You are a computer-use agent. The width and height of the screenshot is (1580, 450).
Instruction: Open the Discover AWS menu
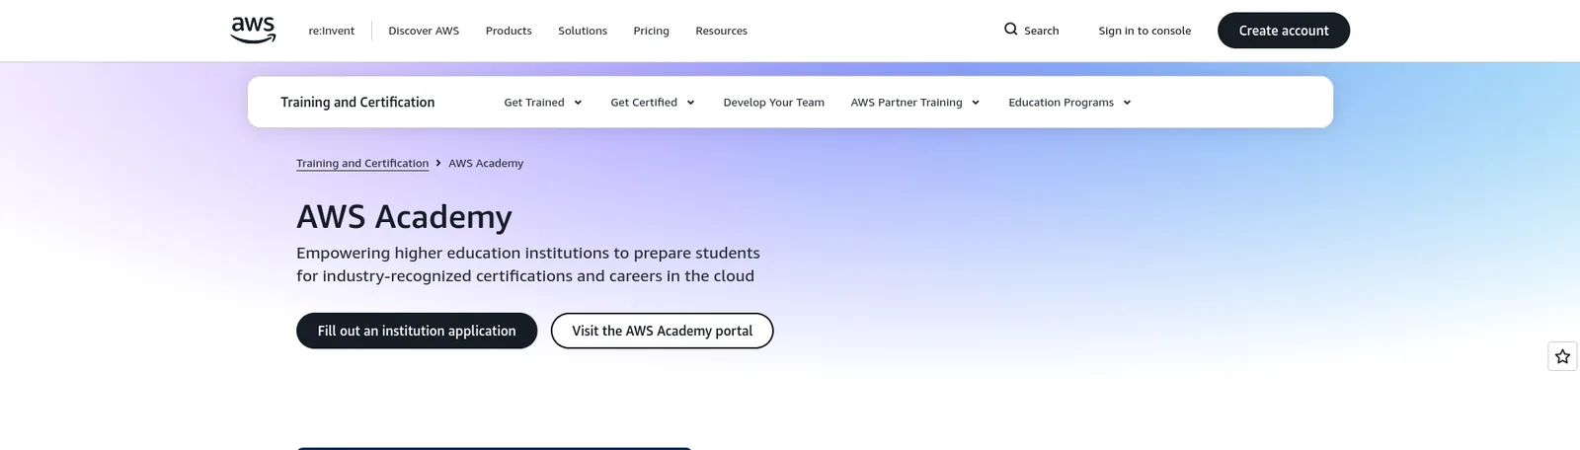point(424,31)
